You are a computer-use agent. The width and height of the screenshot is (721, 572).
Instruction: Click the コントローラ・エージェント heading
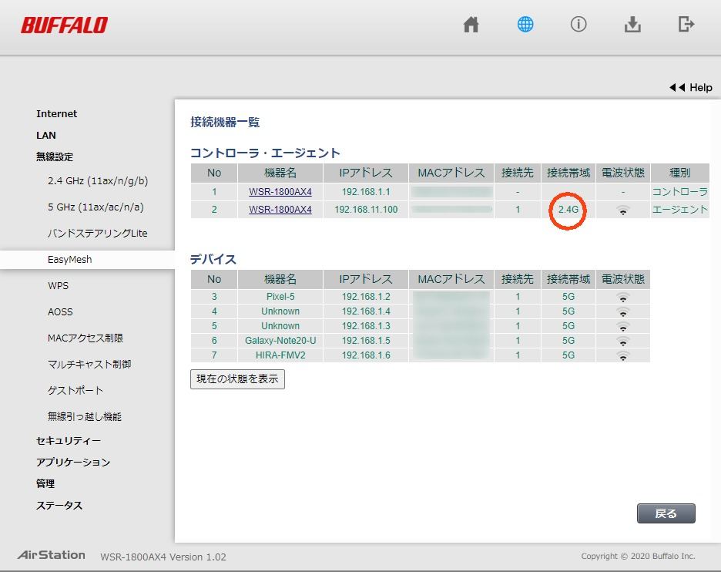tap(265, 153)
